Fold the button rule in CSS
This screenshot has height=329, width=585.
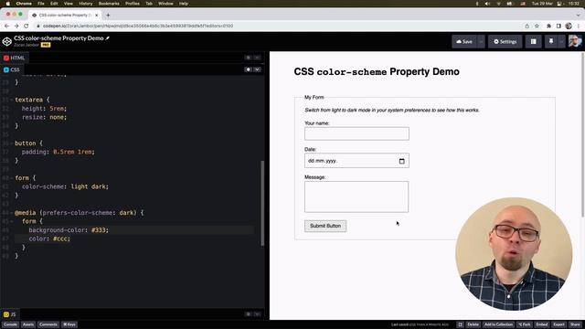click(x=12, y=143)
